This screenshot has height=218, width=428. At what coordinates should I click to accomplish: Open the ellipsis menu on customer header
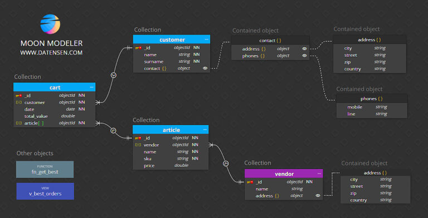(x=206, y=39)
